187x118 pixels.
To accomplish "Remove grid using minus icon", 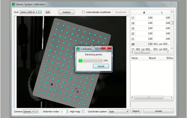I will pyautogui.click(x=44, y=12).
